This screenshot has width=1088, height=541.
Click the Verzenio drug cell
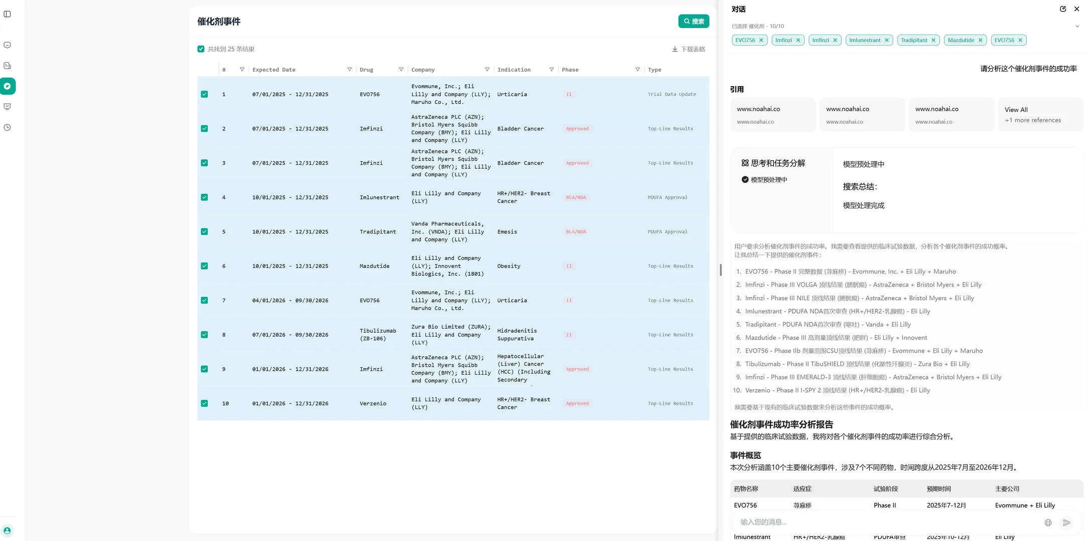click(x=373, y=403)
